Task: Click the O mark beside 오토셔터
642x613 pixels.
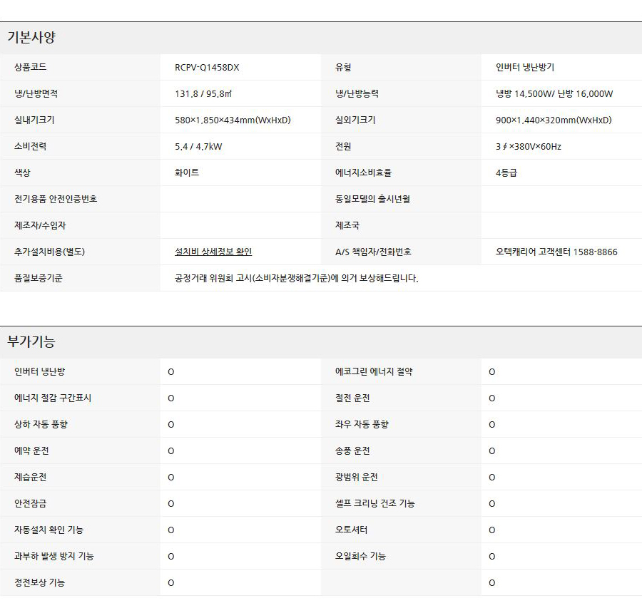Action: click(491, 530)
